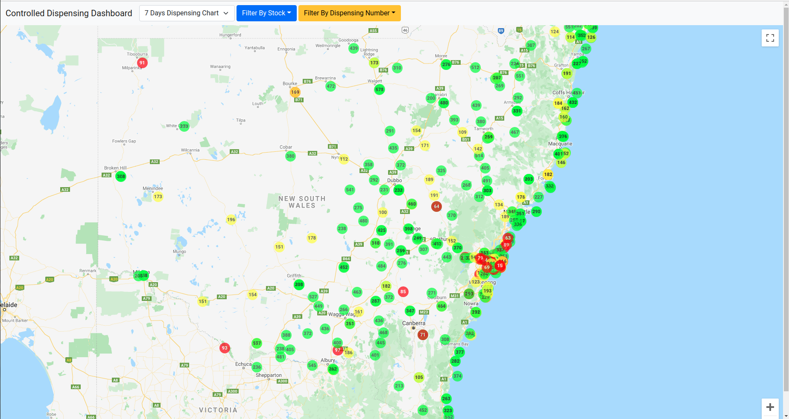The image size is (789, 419).
Task: Select green marker 290 near Newcastle coast
Action: [536, 211]
